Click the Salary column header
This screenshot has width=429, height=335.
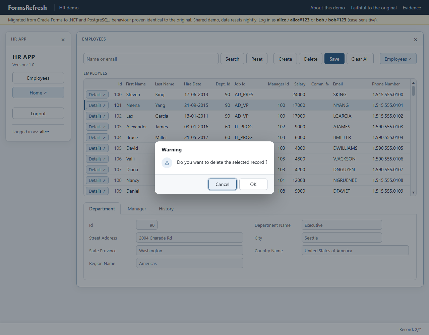click(x=300, y=84)
